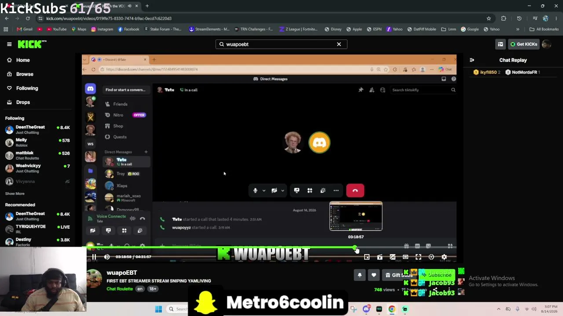563x316 pixels.
Task: Toggle the camera in the streamed Discord call
Action: click(x=274, y=190)
